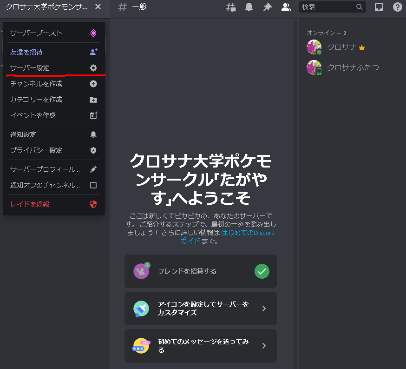
Task: Click the server profile pencil icon
Action: tap(93, 169)
